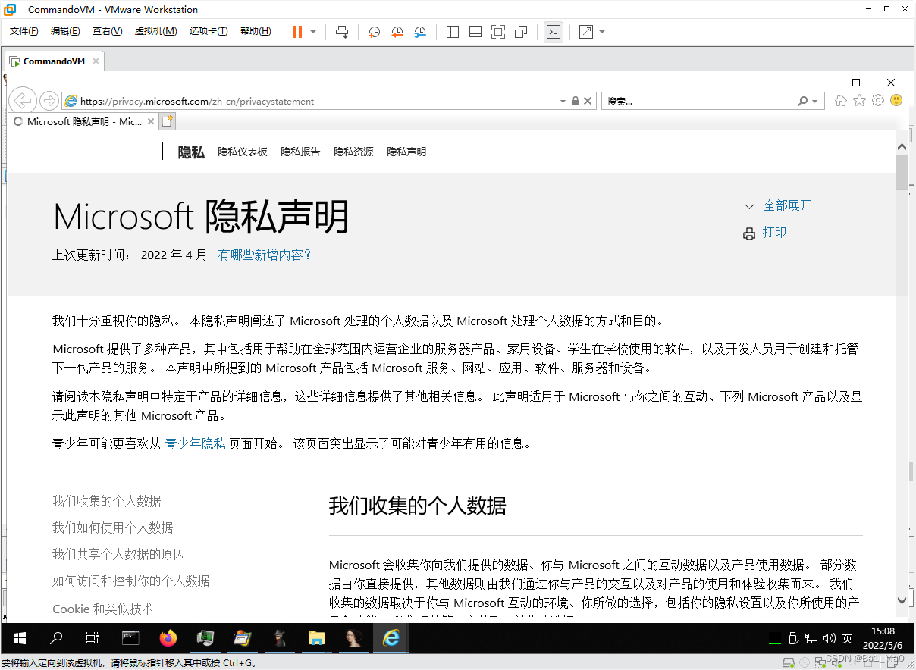Click the vertical scrollbar thumb
This screenshot has height=670, width=916.
[x=902, y=172]
